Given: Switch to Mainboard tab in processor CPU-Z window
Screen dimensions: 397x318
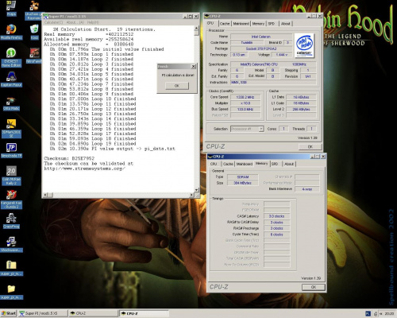Looking at the screenshot, I should pos(241,24).
